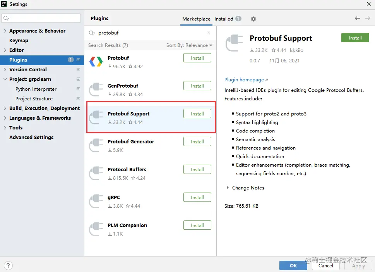Screen dimensions: 375x272
Task: Click project-level icon beside Version Control
Action: (x=78, y=69)
